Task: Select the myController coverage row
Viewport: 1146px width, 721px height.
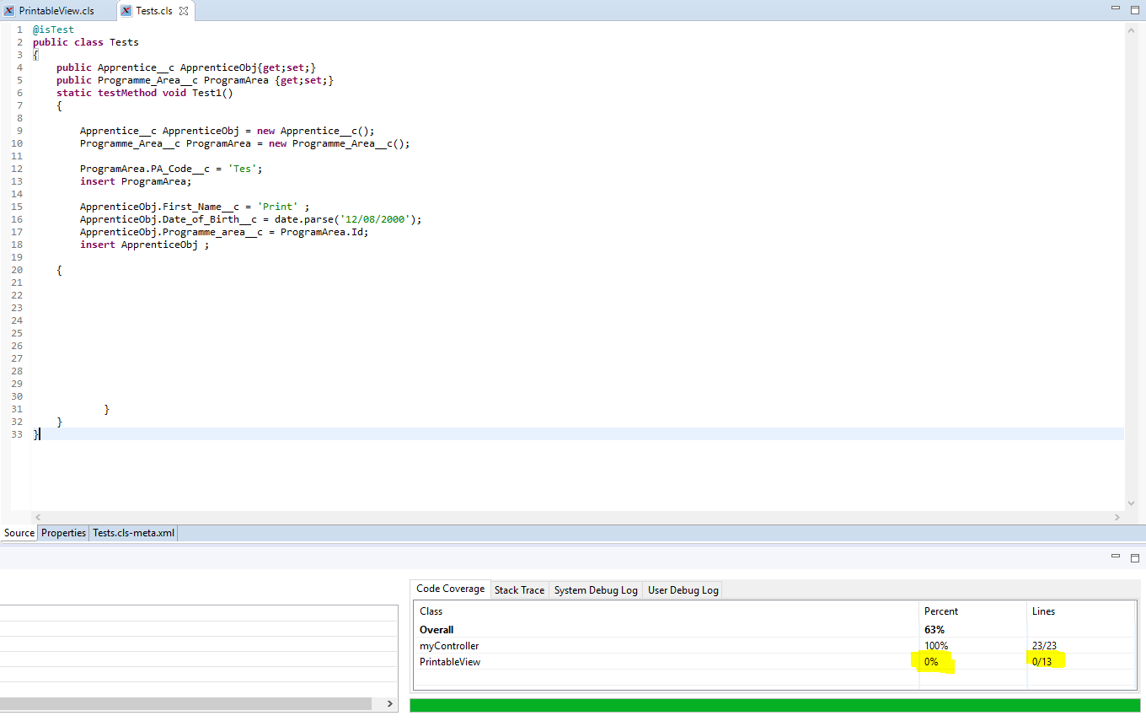Action: coord(774,646)
